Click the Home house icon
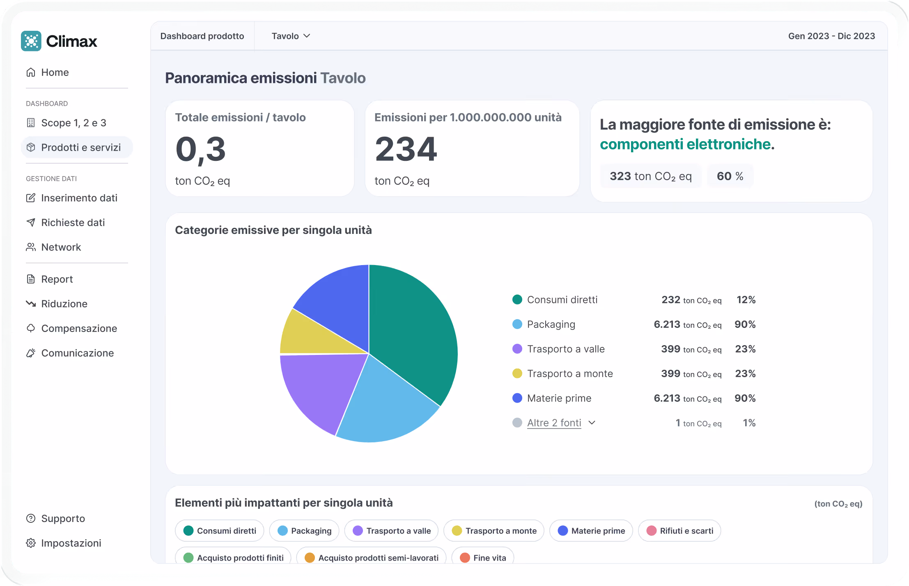909x586 pixels. point(31,72)
